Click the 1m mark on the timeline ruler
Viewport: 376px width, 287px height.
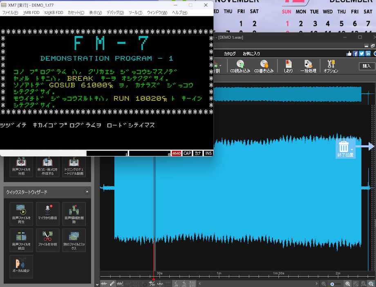point(219,273)
